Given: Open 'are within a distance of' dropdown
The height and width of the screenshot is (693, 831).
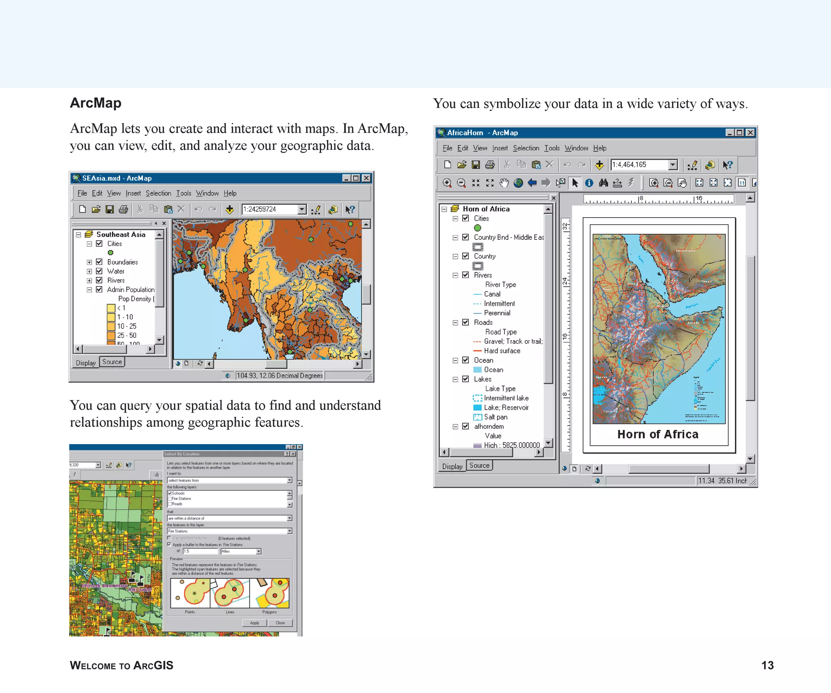Looking at the screenshot, I should point(290,518).
